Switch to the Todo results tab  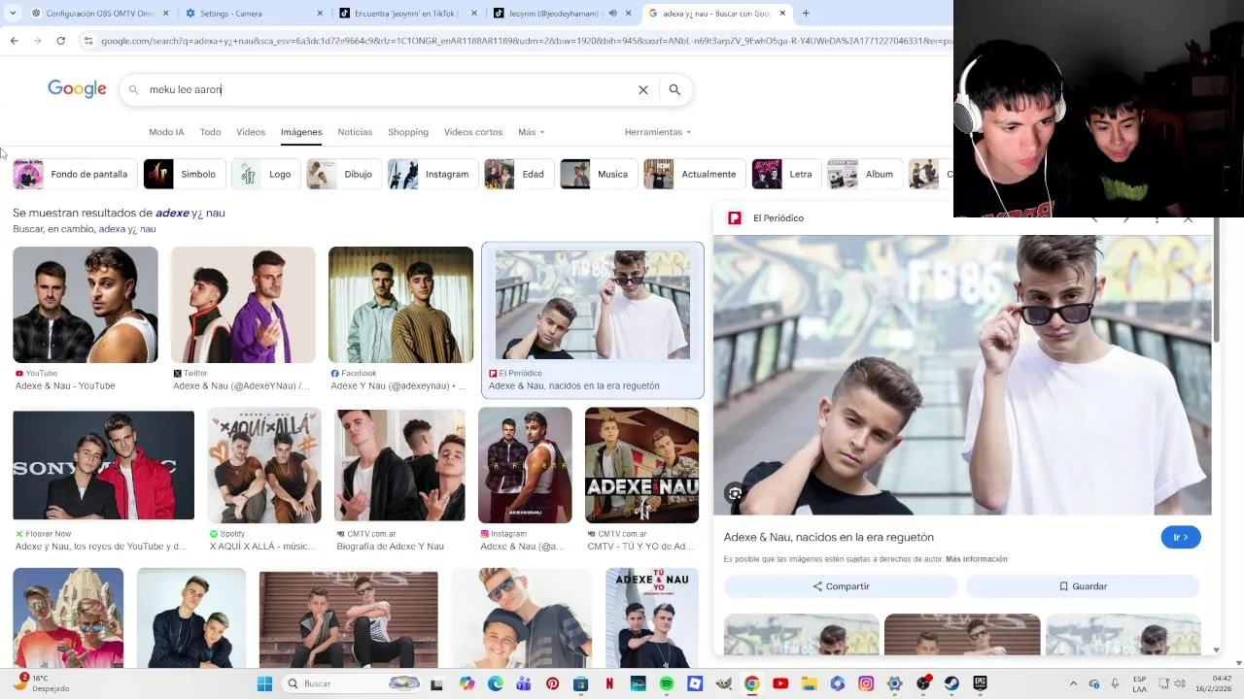tap(210, 132)
